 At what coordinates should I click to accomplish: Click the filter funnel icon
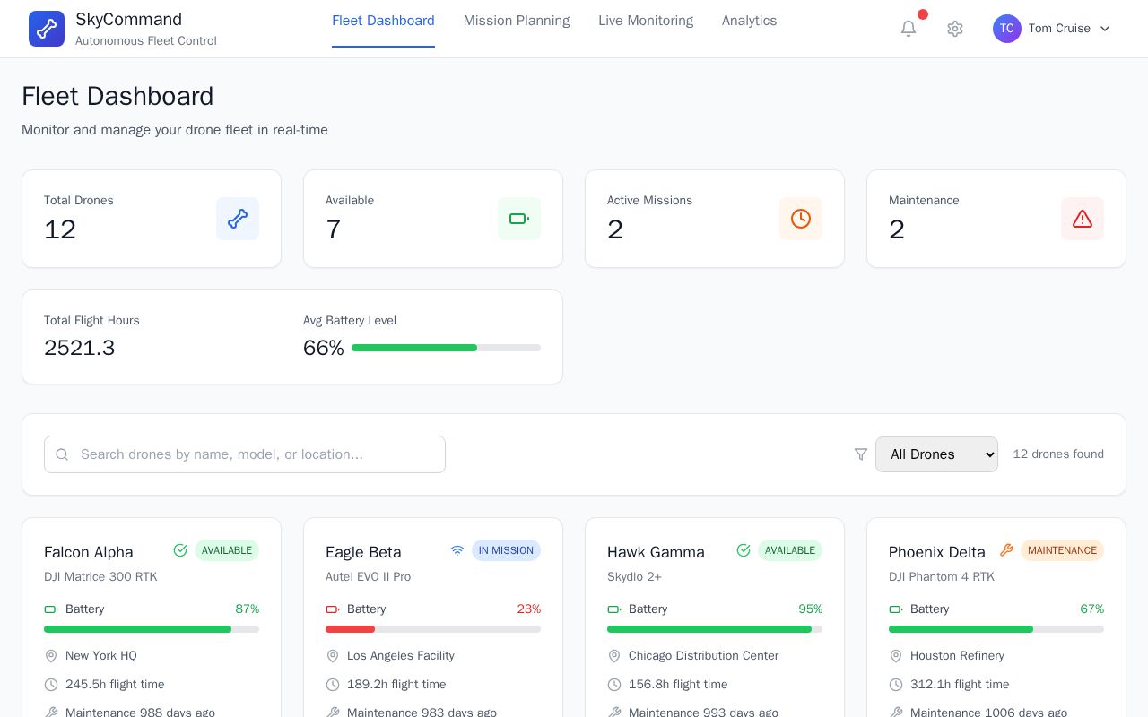[861, 454]
